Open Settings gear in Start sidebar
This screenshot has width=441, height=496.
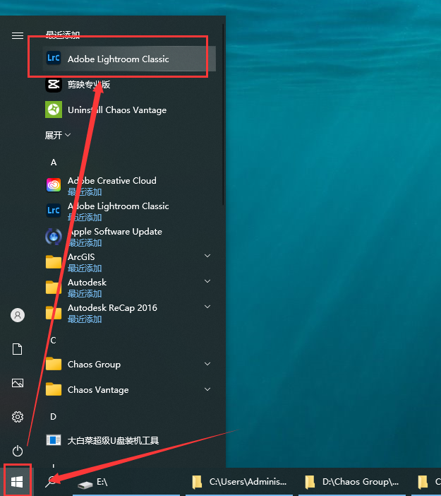pyautogui.click(x=18, y=417)
